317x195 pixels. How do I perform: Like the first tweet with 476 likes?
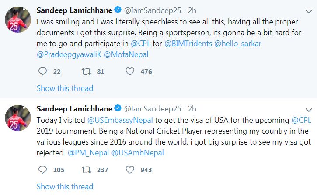130,71
